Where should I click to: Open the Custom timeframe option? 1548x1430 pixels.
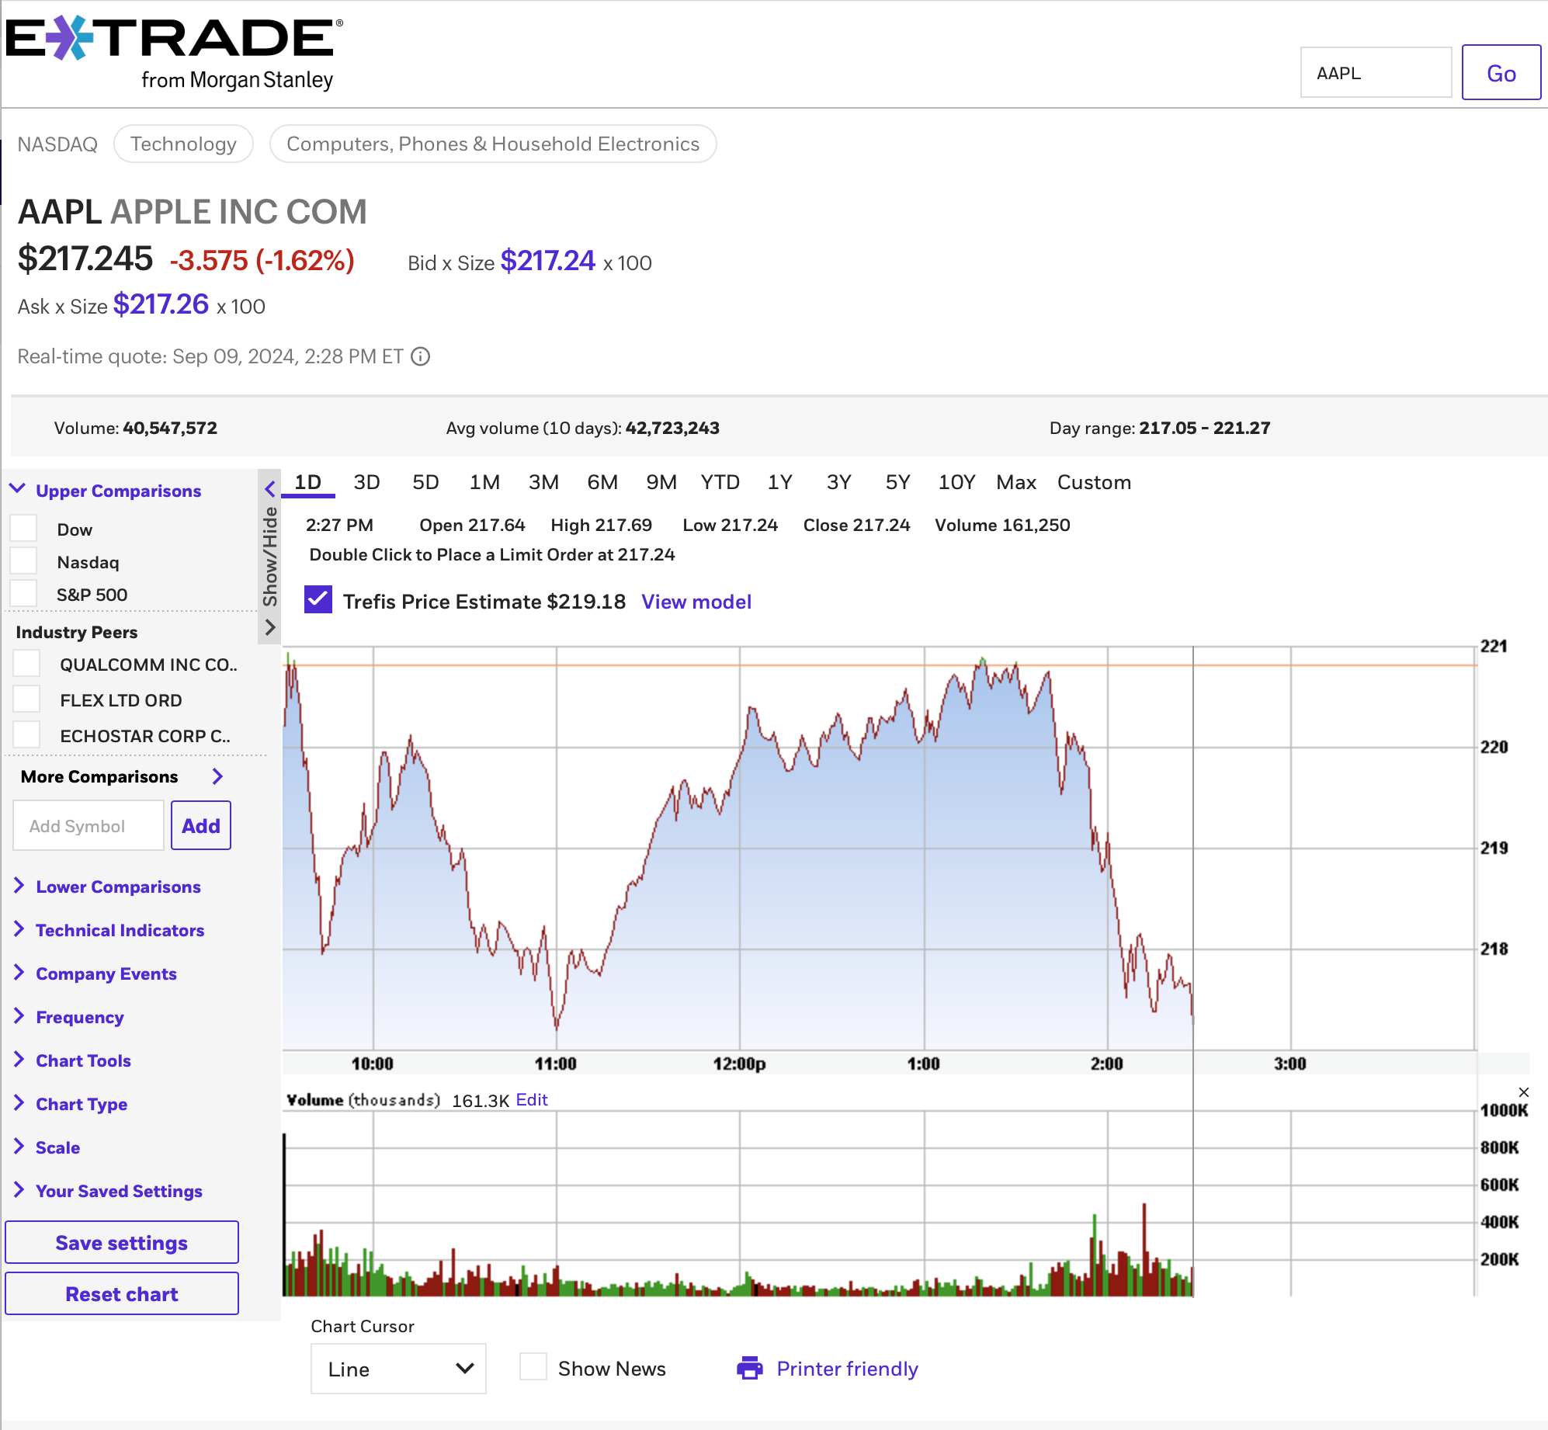1094,482
